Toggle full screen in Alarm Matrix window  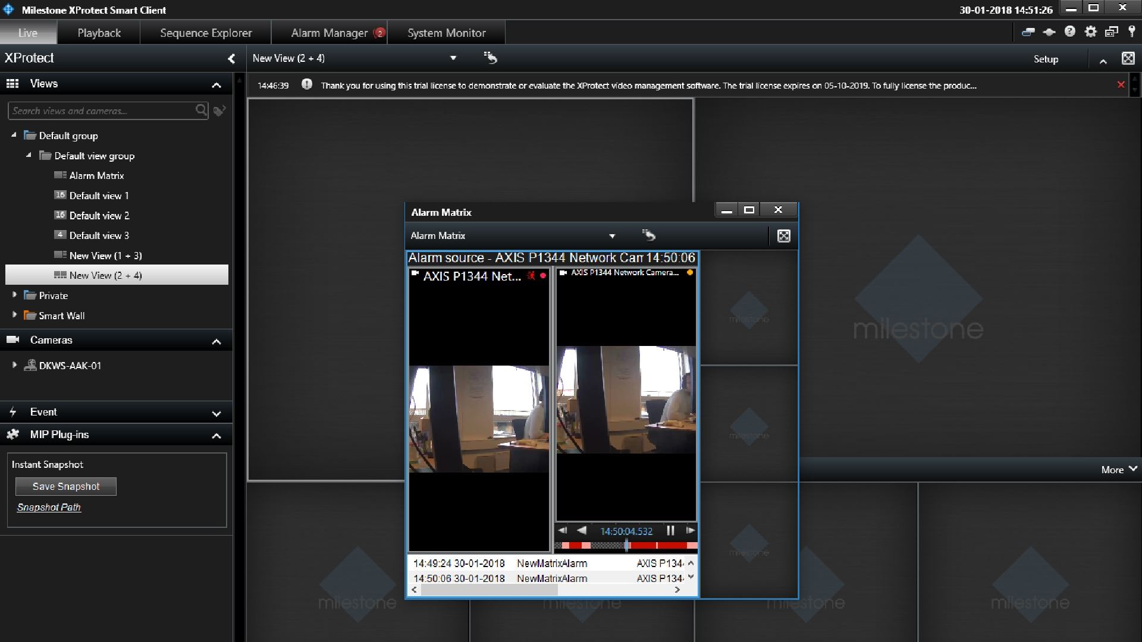(784, 236)
